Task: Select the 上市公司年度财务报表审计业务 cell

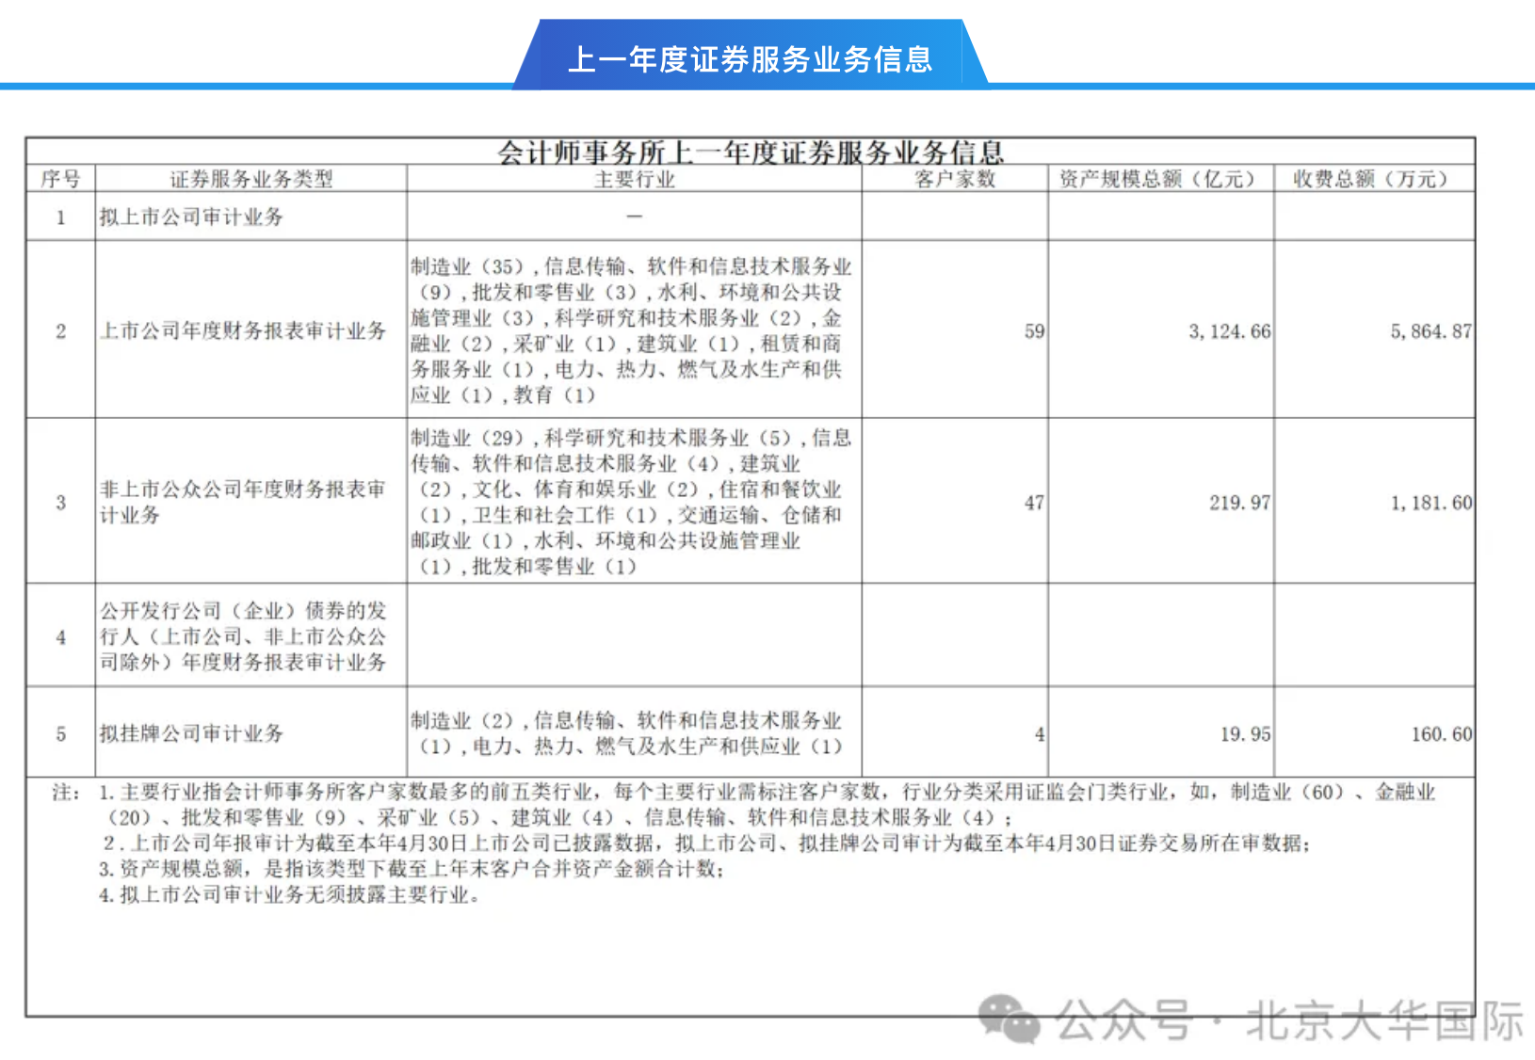Action: coord(243,330)
